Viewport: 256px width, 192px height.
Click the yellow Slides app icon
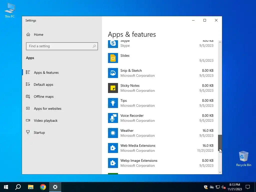point(113,58)
